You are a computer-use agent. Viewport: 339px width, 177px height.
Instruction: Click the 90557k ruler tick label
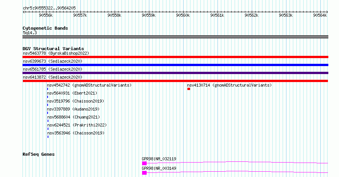tap(80, 15)
